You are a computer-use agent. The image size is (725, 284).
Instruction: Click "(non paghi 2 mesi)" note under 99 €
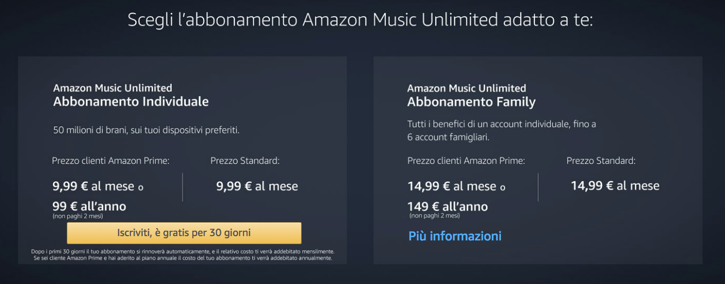click(78, 216)
